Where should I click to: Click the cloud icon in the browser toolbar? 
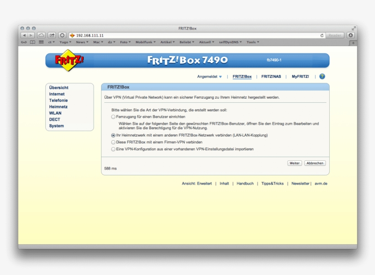(41, 35)
